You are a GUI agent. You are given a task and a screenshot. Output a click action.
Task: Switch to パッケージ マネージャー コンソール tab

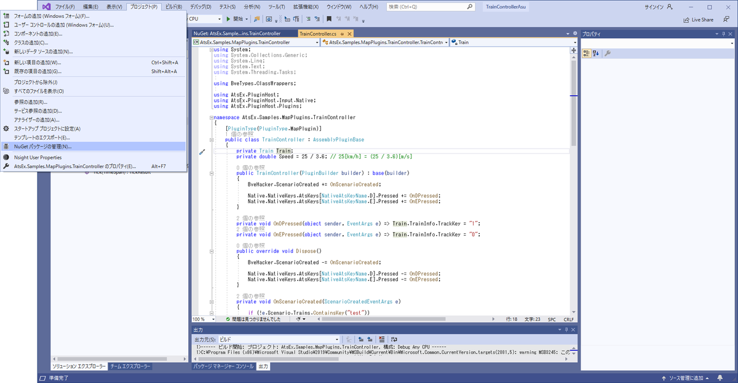223,366
